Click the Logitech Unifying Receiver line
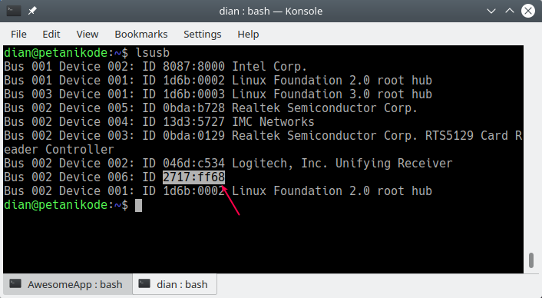This screenshot has width=542, height=298. (228, 163)
